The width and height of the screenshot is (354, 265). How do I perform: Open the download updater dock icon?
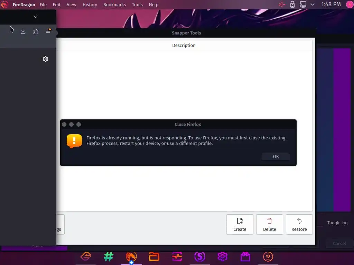(x=268, y=256)
